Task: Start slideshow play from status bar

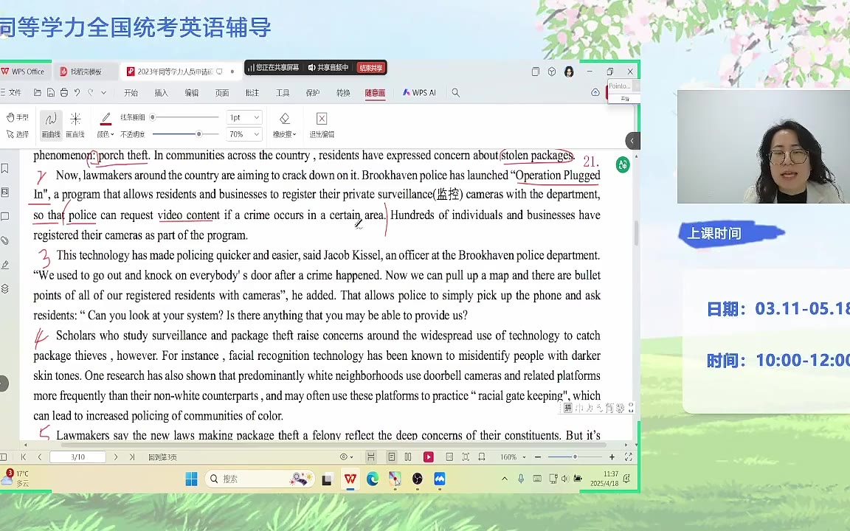Action: (x=428, y=457)
